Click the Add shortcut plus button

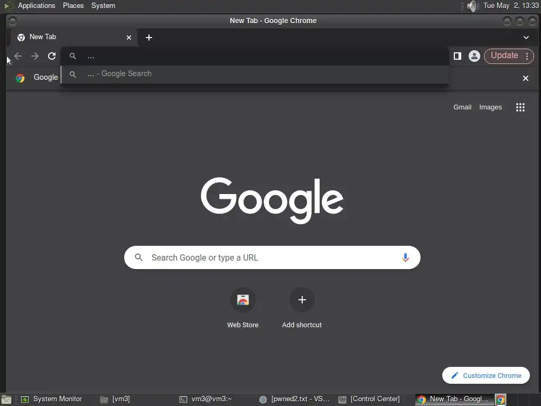[x=302, y=300]
